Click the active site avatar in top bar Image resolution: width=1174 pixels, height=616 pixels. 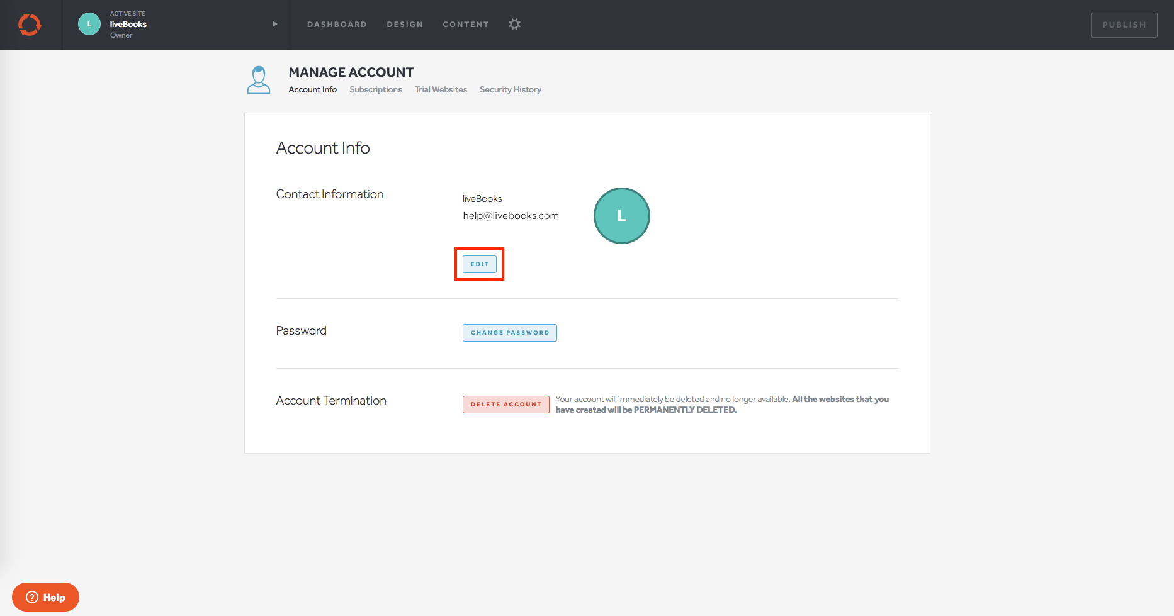[x=89, y=25]
